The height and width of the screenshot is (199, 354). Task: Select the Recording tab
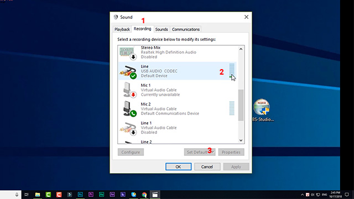tap(143, 29)
